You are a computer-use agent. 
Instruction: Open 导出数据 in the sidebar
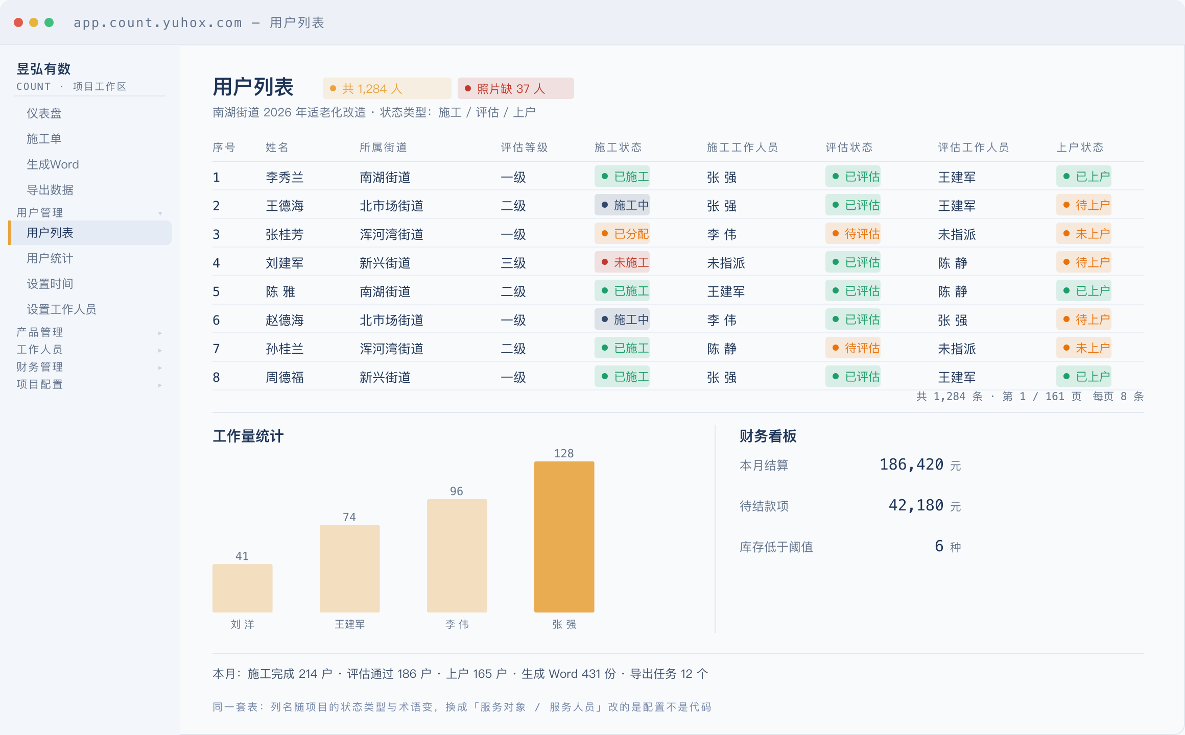(x=90, y=190)
